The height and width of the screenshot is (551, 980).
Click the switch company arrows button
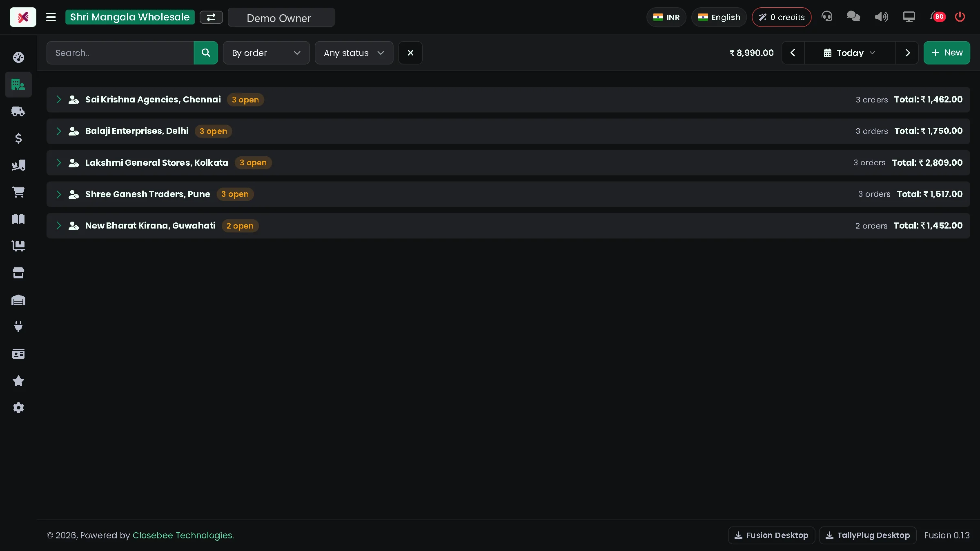pos(211,17)
